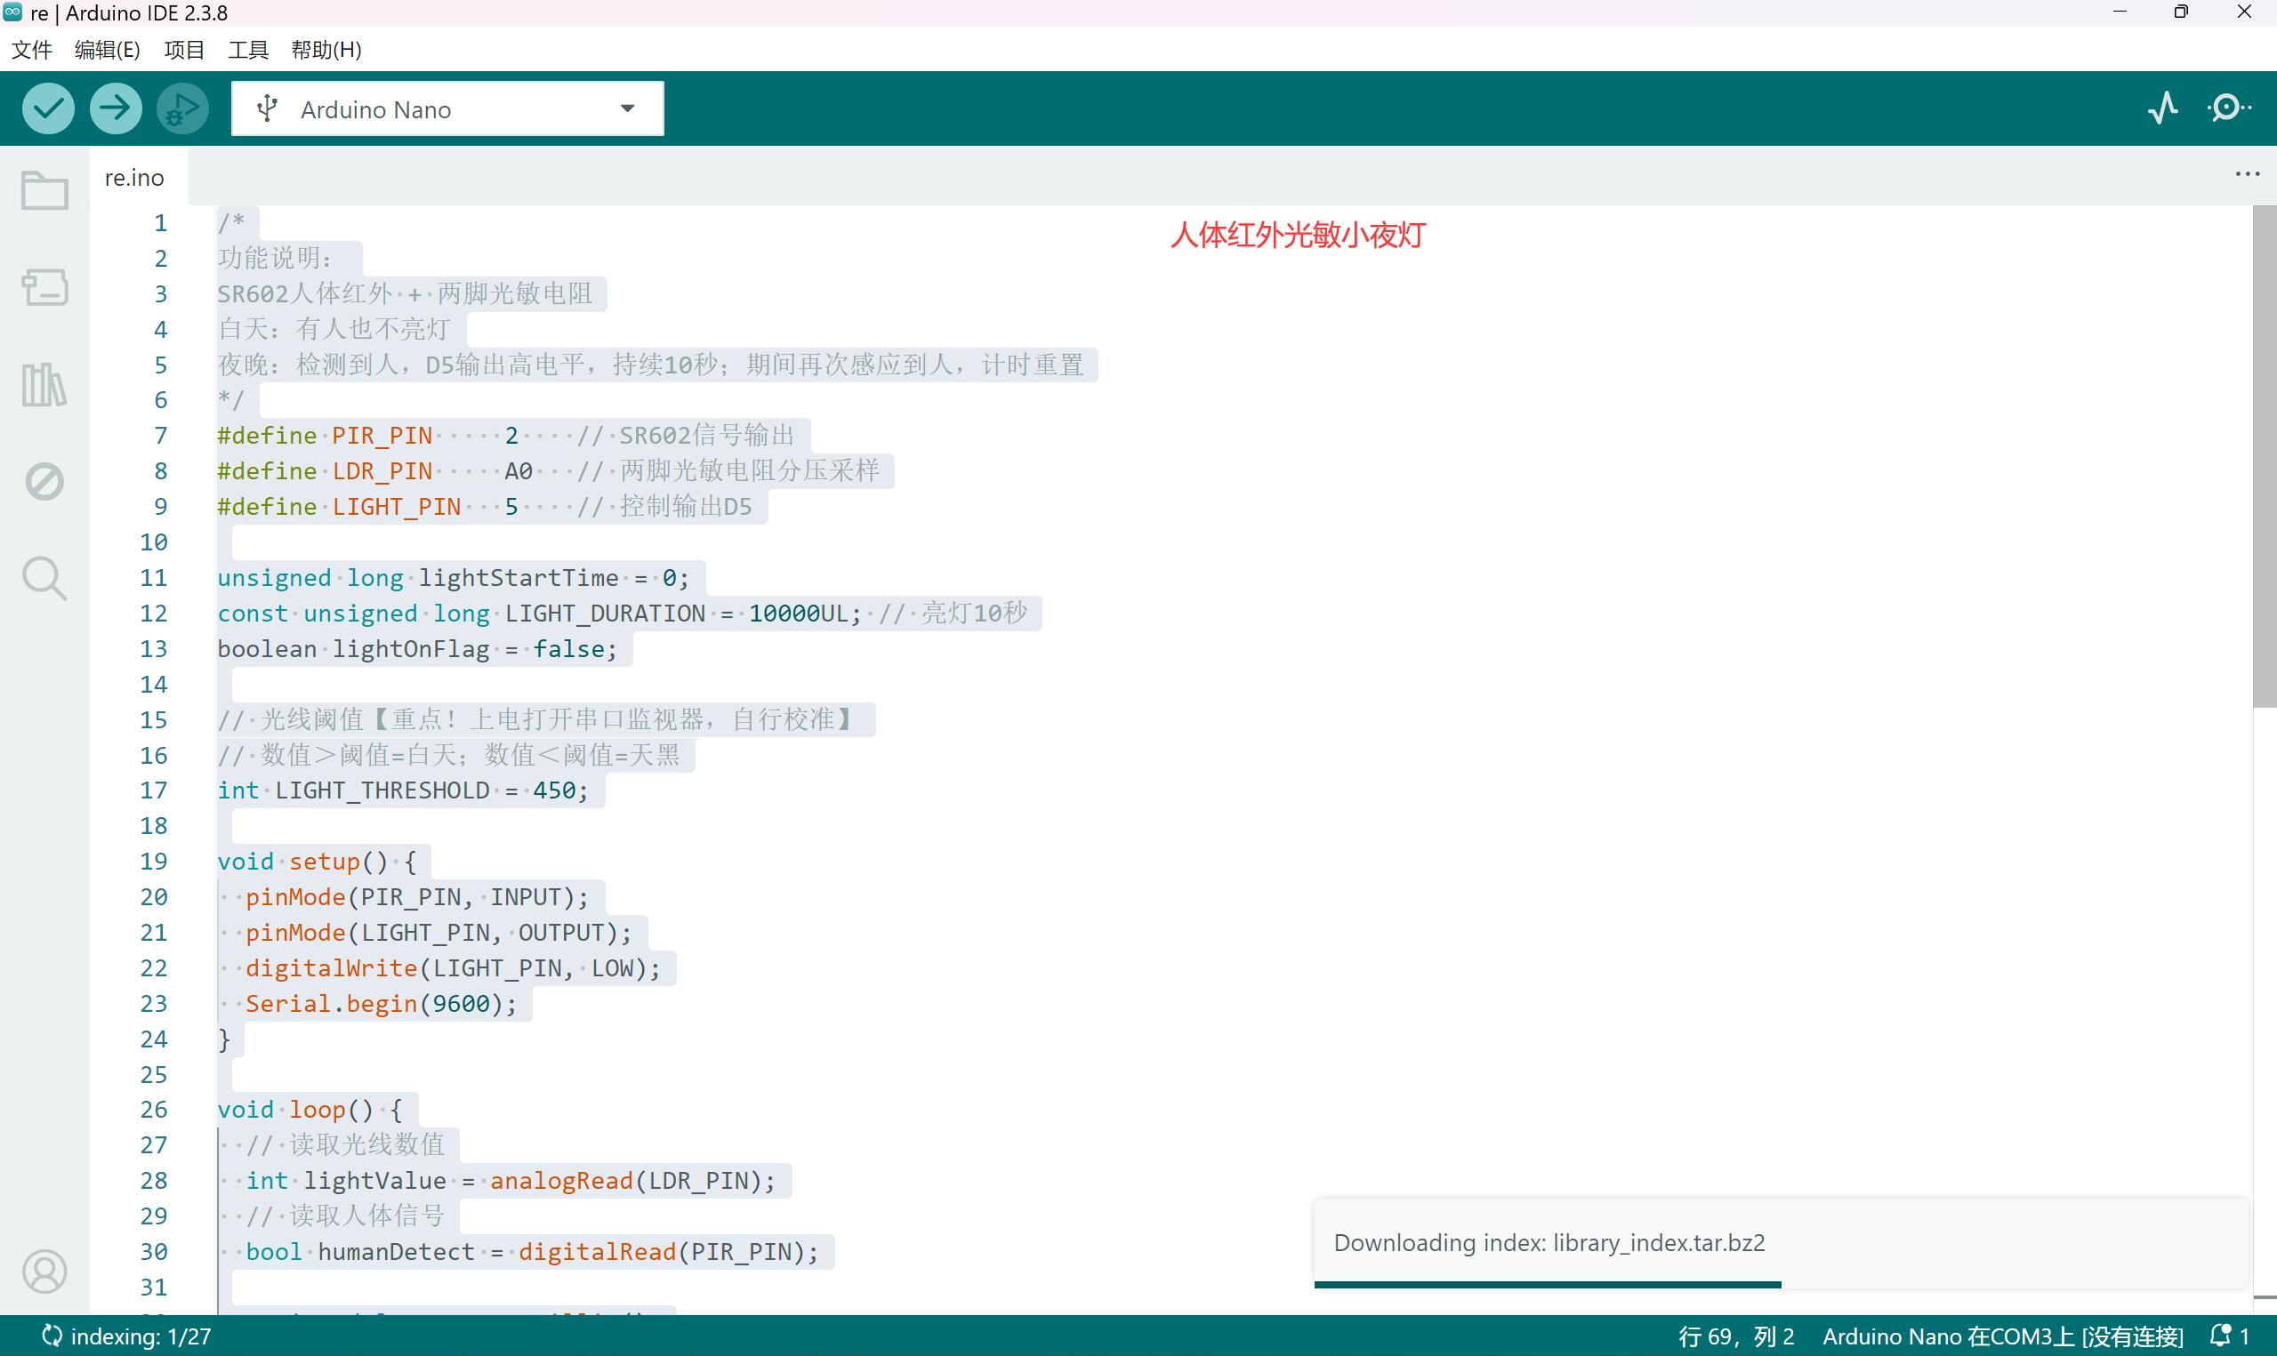Click the 功能说明 comment on line 2

[275, 259]
